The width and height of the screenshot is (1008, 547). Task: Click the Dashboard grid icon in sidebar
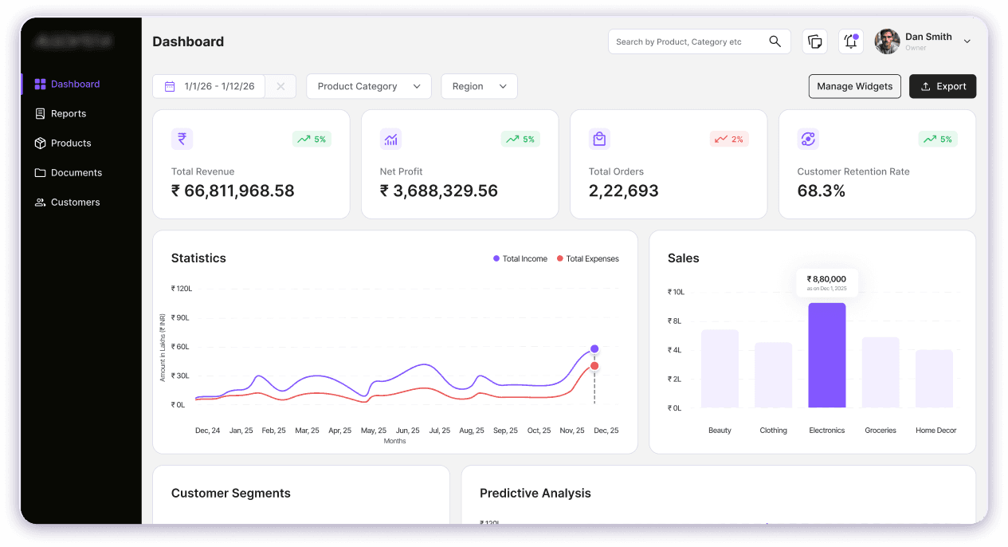(40, 84)
